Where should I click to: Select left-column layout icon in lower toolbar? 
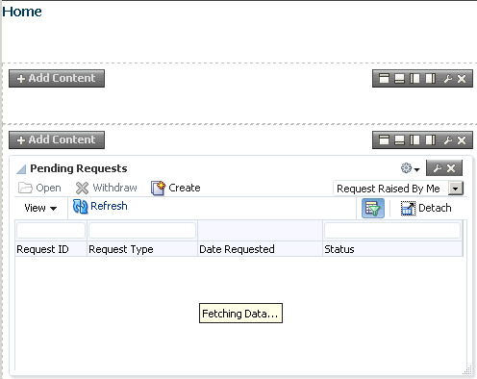point(414,140)
